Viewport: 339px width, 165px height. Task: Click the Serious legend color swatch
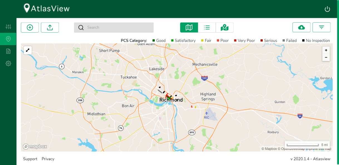click(262, 41)
